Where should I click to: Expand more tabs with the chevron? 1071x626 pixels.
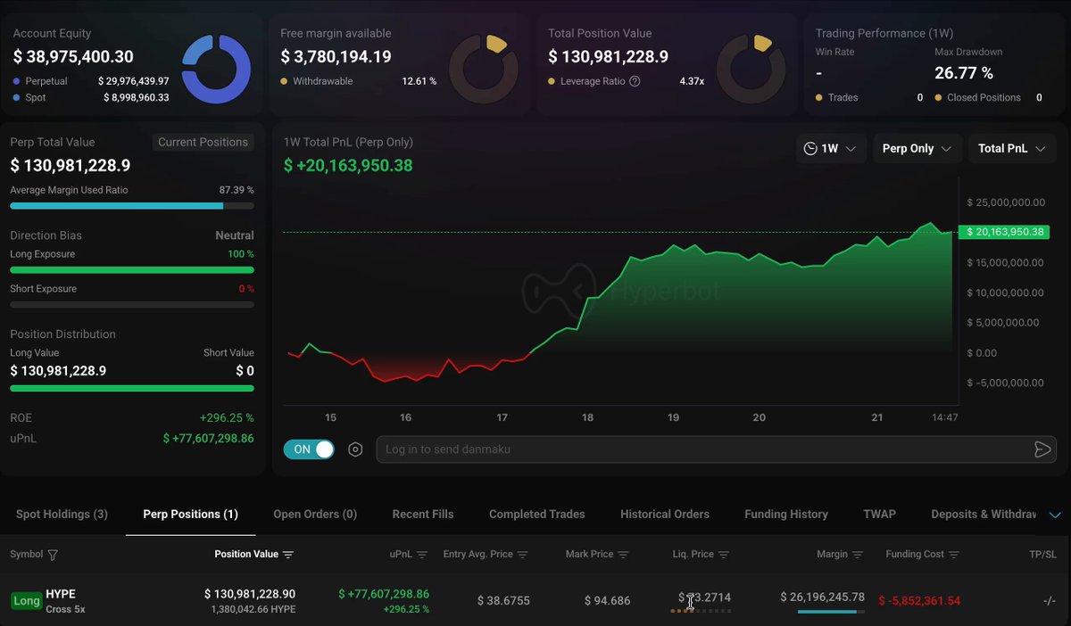point(1055,515)
